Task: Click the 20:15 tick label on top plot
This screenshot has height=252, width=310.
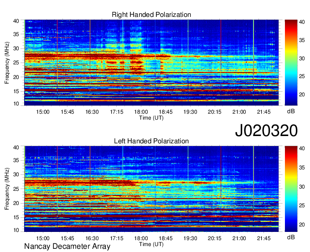Action: pos(215,112)
